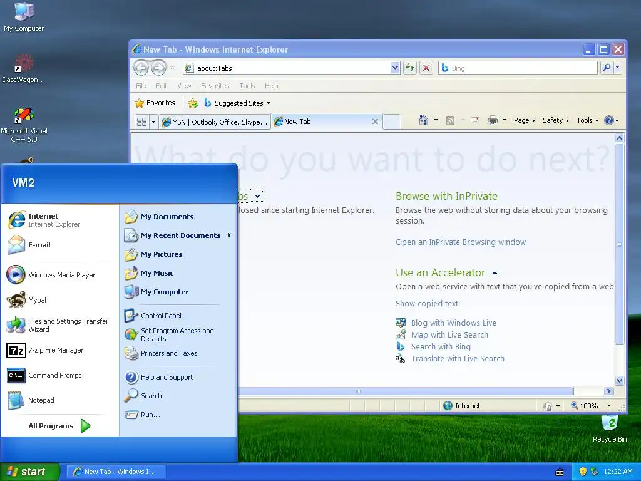Click the RSS Feeds icon
Viewport: 641px width, 481px height.
pyautogui.click(x=450, y=121)
